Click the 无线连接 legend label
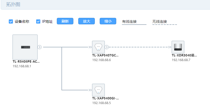The height and width of the screenshot is (110, 210). pos(160,21)
